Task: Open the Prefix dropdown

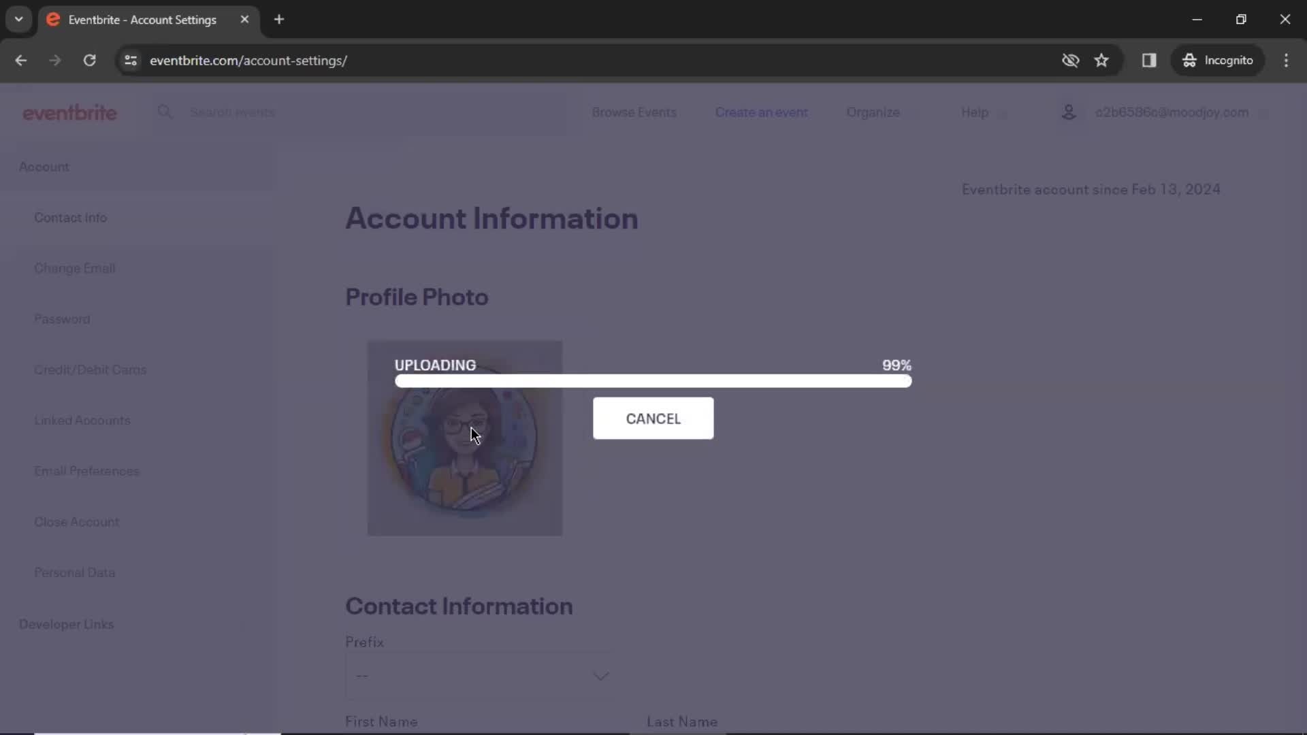Action: pos(480,676)
